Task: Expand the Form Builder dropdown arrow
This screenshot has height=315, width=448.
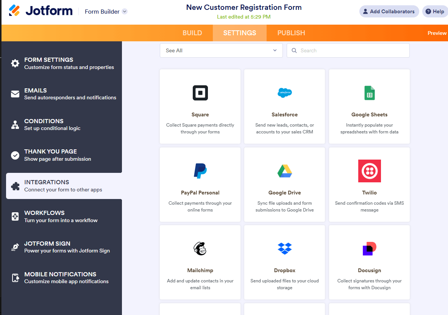Action: pos(125,11)
